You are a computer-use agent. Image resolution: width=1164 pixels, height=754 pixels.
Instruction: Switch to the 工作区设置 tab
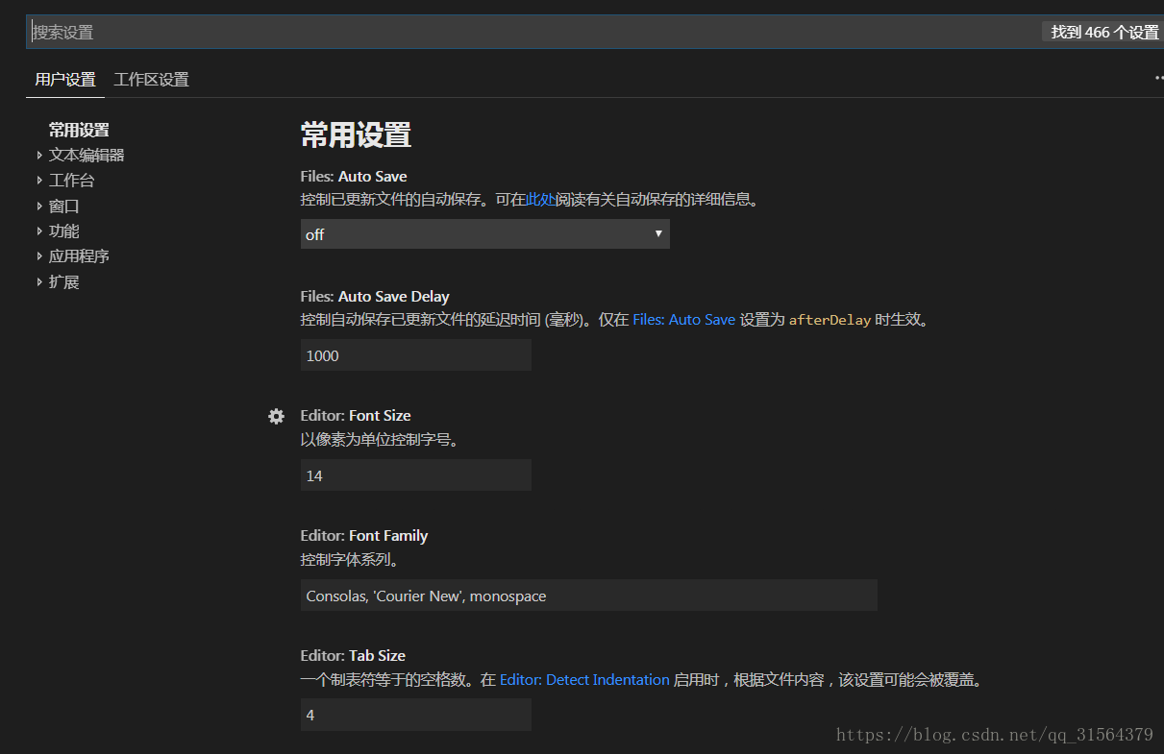pyautogui.click(x=151, y=79)
